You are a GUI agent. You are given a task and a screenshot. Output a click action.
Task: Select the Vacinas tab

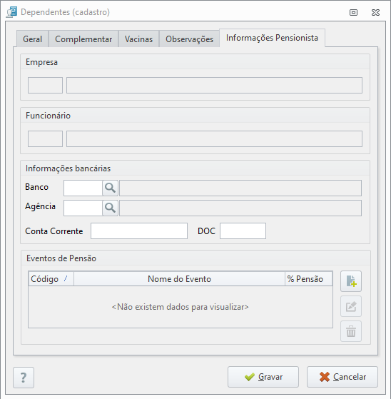138,39
